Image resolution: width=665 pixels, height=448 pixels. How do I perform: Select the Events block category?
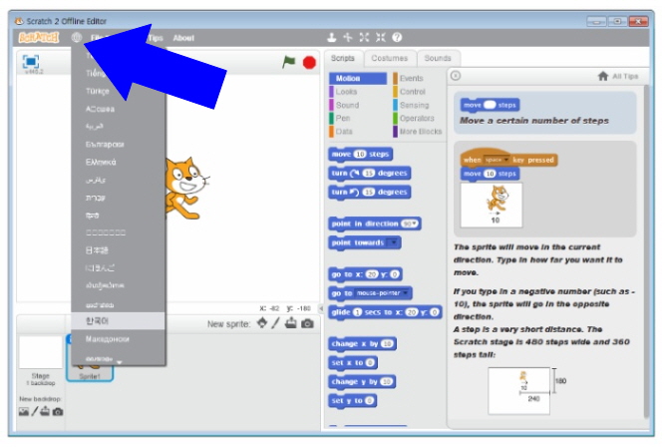[x=411, y=78]
